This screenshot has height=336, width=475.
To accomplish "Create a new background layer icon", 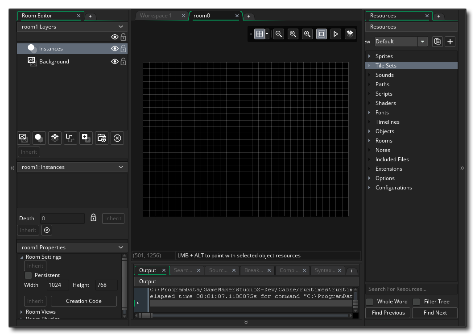I will click(x=24, y=138).
